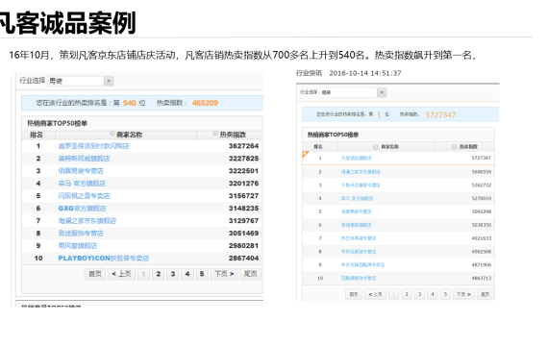548x346 pixels.
Task: Click < 上页 in the right table pagination
Action: click(375, 294)
